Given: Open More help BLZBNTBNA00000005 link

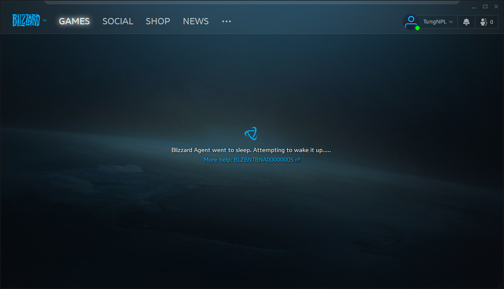Looking at the screenshot, I should tap(248, 160).
